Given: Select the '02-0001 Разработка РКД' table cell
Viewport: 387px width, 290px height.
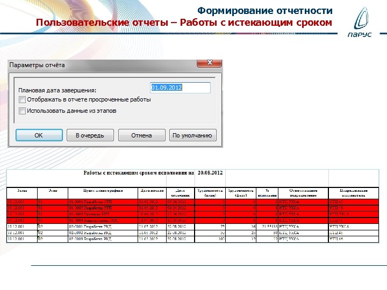Looking at the screenshot, I should 103,227.
